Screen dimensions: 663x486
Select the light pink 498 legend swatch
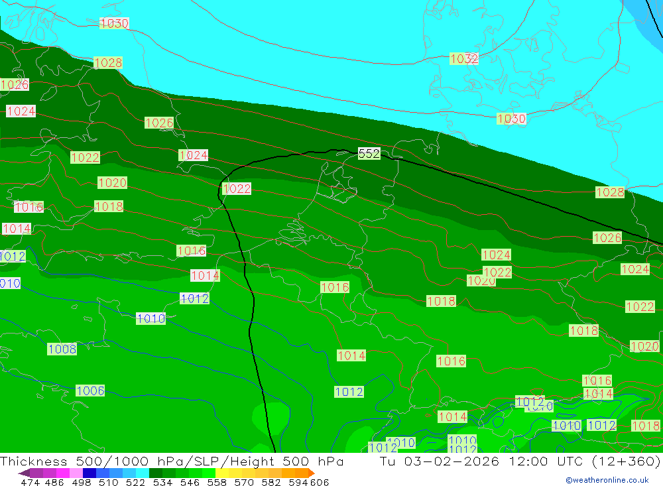(x=75, y=473)
